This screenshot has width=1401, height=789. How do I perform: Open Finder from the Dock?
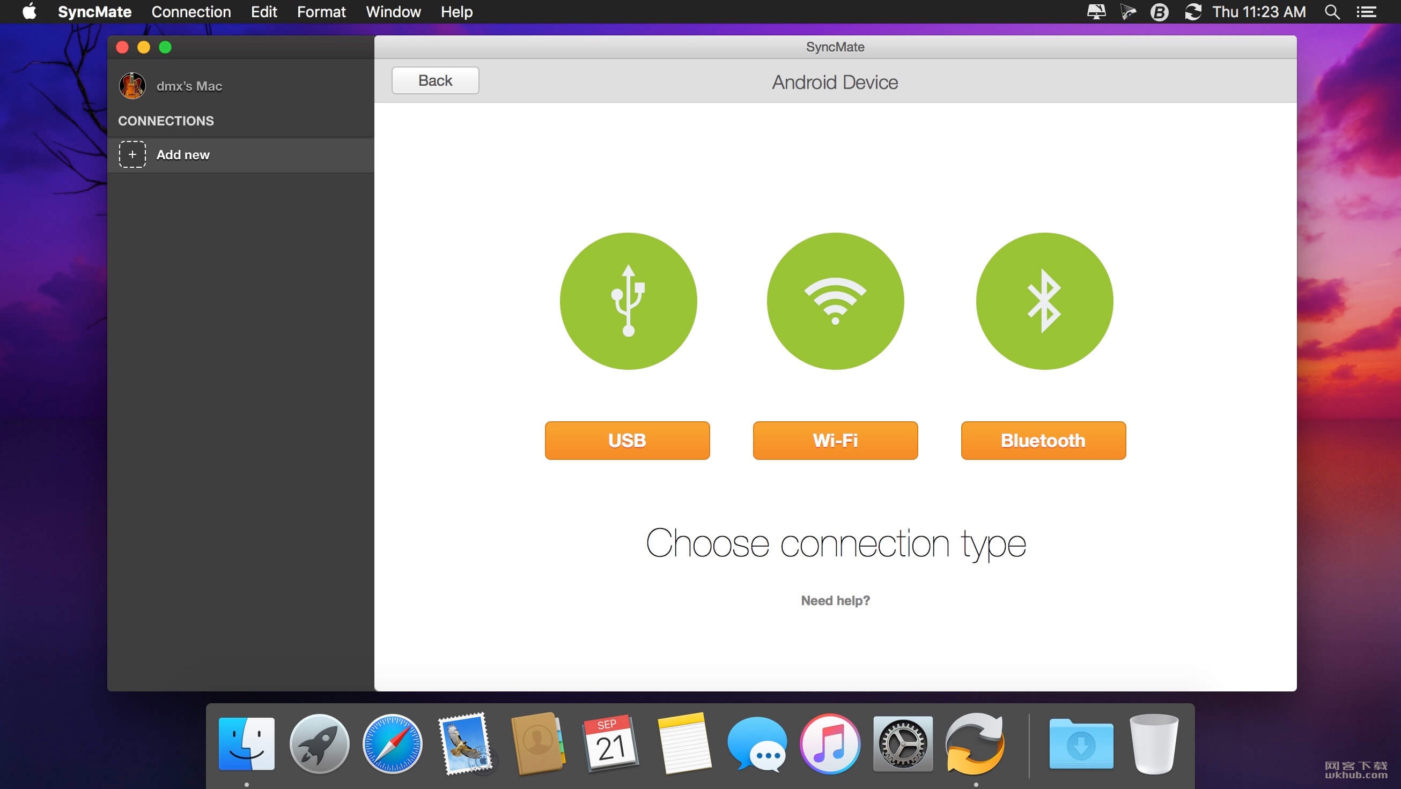pyautogui.click(x=246, y=743)
